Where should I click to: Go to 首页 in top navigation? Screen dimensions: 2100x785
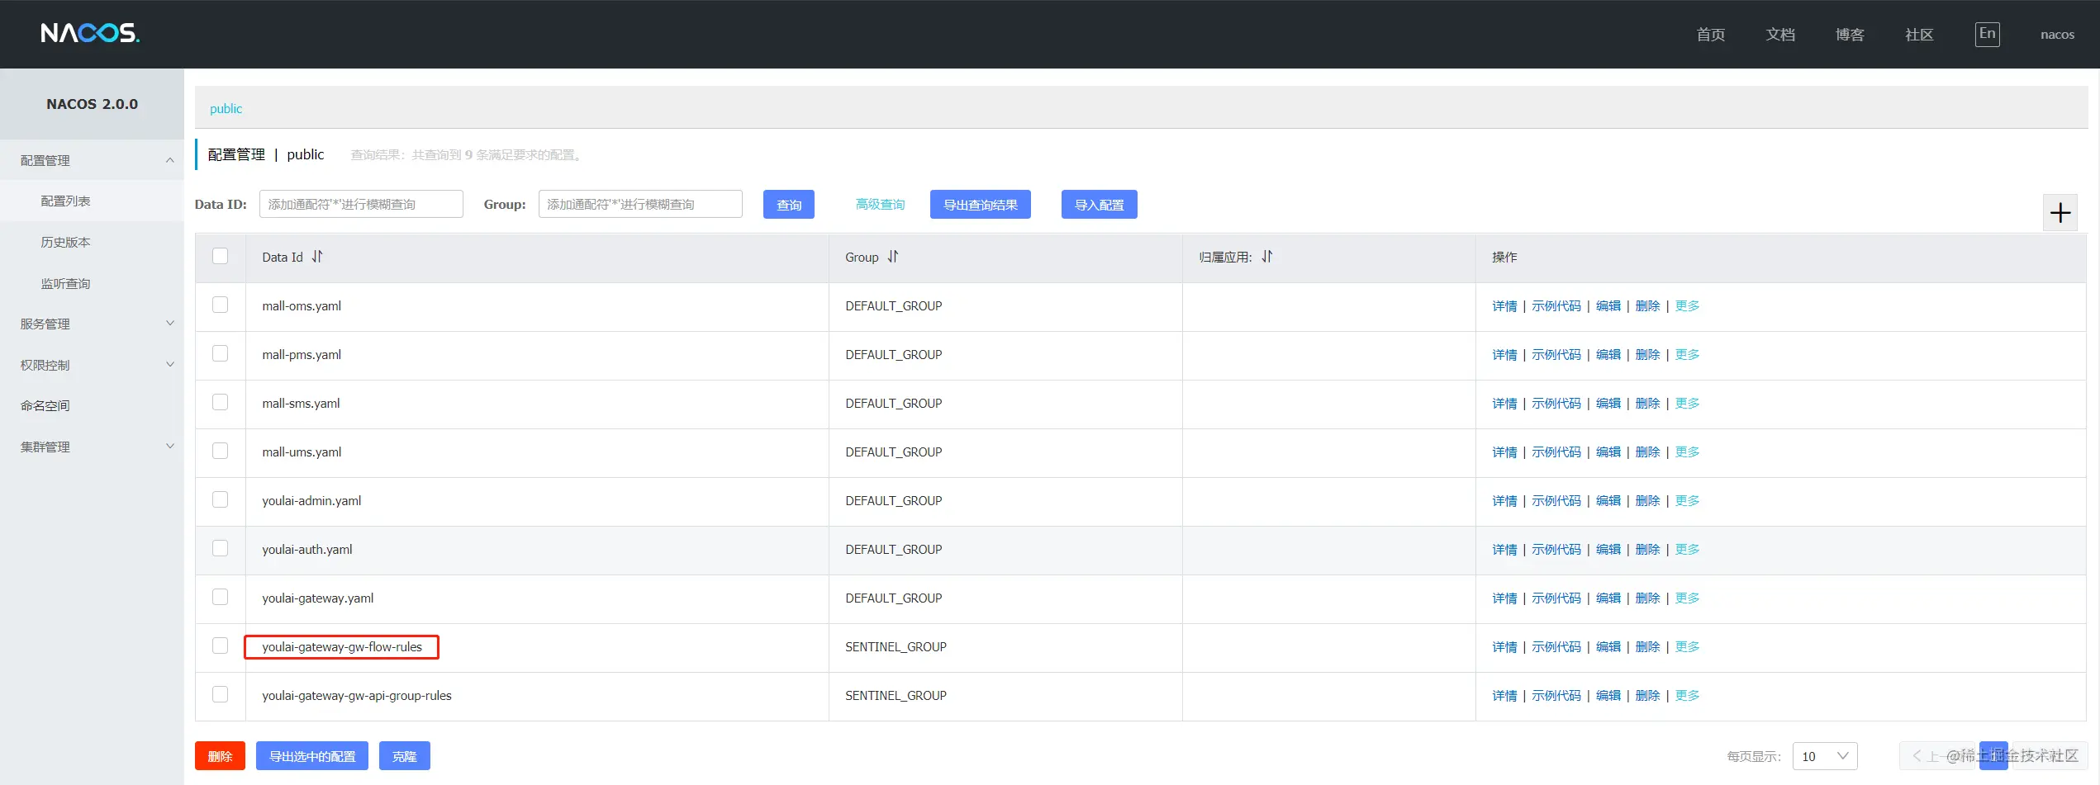coord(1711,35)
